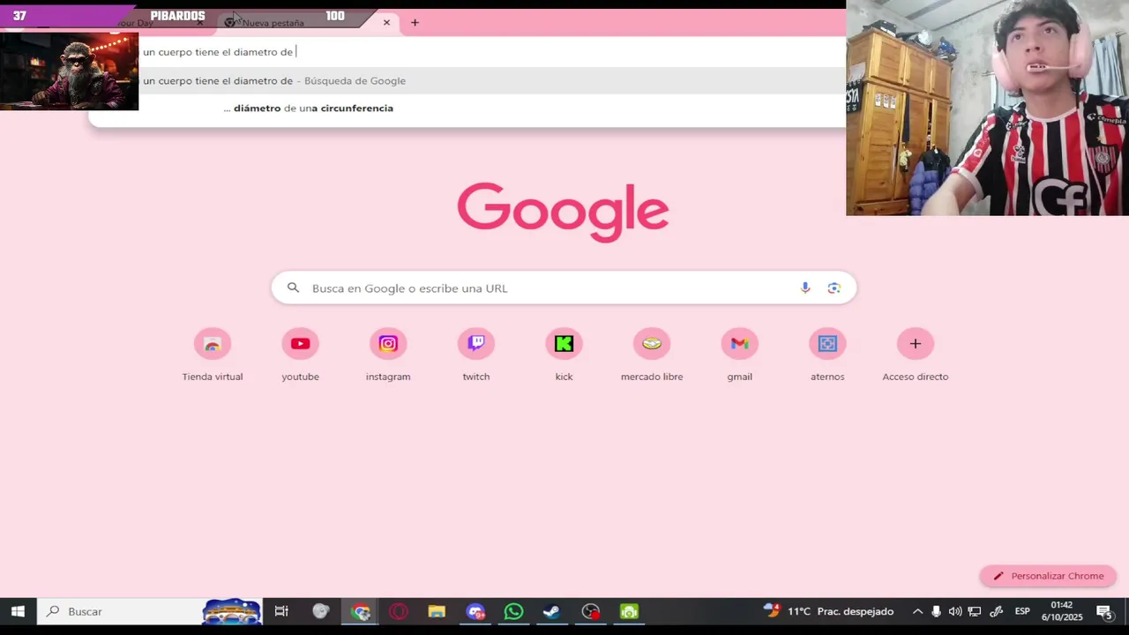Open Google Lens image search icon
1129x635 pixels.
click(x=834, y=288)
